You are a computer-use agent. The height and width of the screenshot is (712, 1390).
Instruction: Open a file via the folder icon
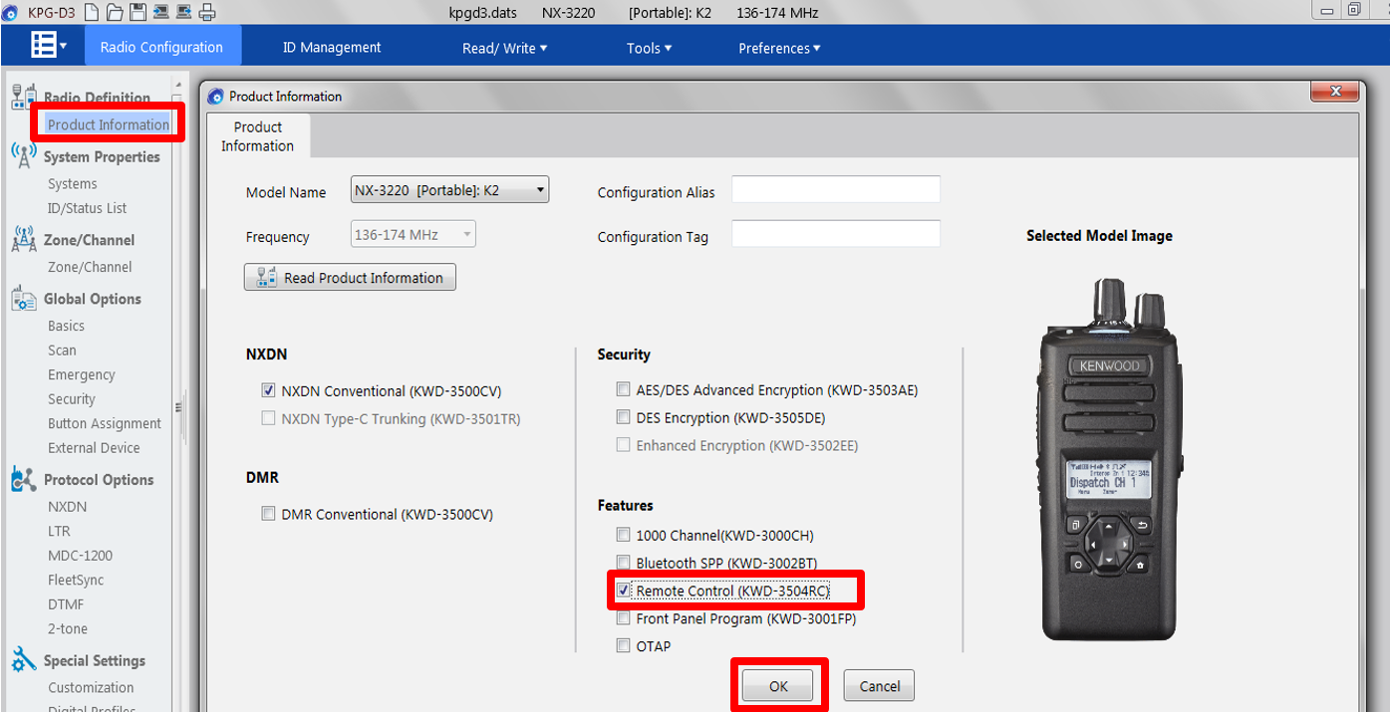pyautogui.click(x=115, y=12)
